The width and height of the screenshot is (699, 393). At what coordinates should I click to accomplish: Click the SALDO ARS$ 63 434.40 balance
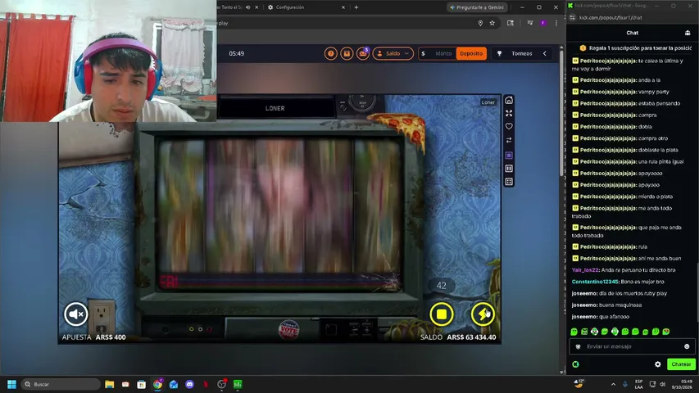458,337
